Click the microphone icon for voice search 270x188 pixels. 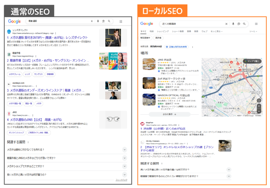(98, 21)
